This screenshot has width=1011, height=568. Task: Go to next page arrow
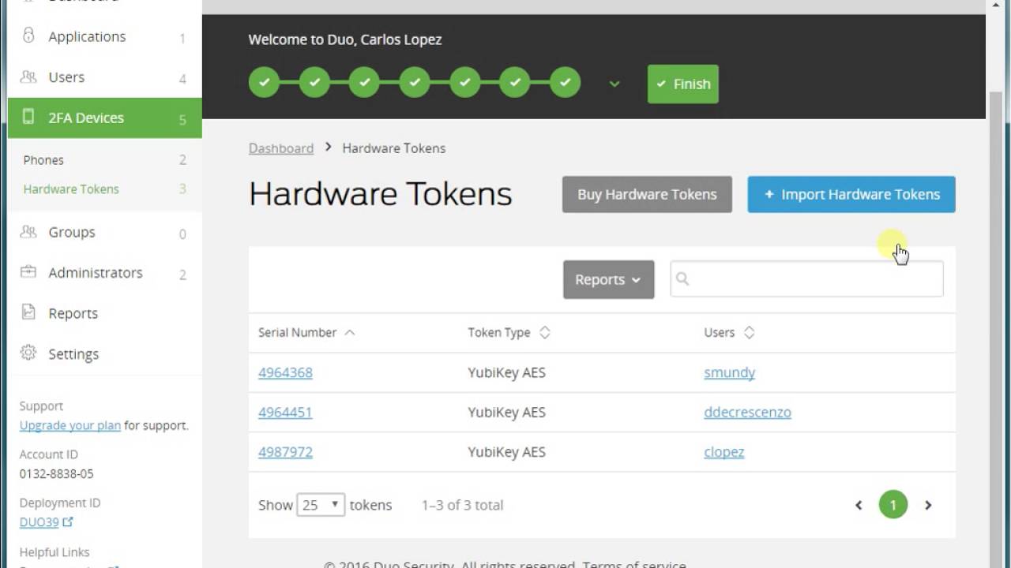pos(928,505)
